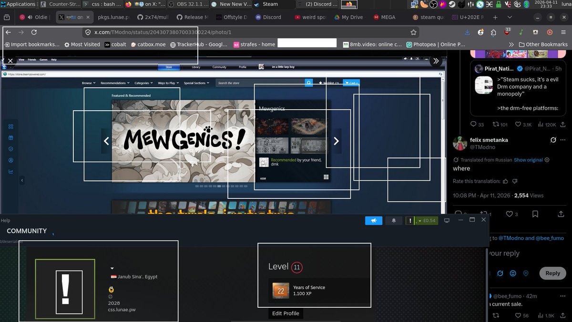
Task: Switch to the MEGA browser tab
Action: tap(384, 17)
